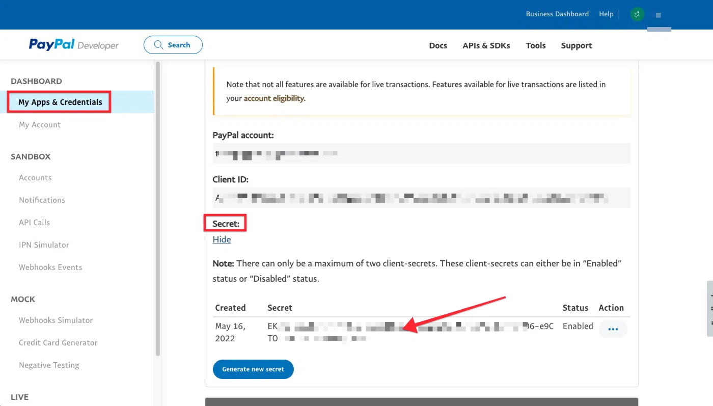The width and height of the screenshot is (713, 406).
Task: Select My Apps & Credentials in sidebar
Action: [x=60, y=102]
